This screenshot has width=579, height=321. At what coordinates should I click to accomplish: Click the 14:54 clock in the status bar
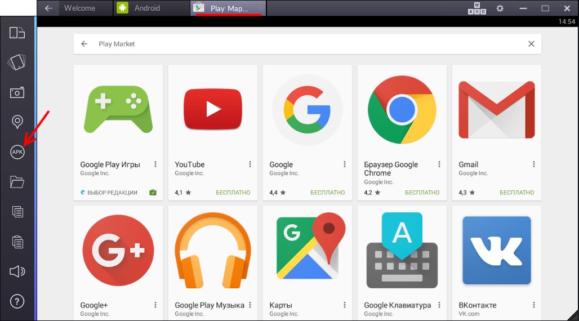tap(567, 21)
